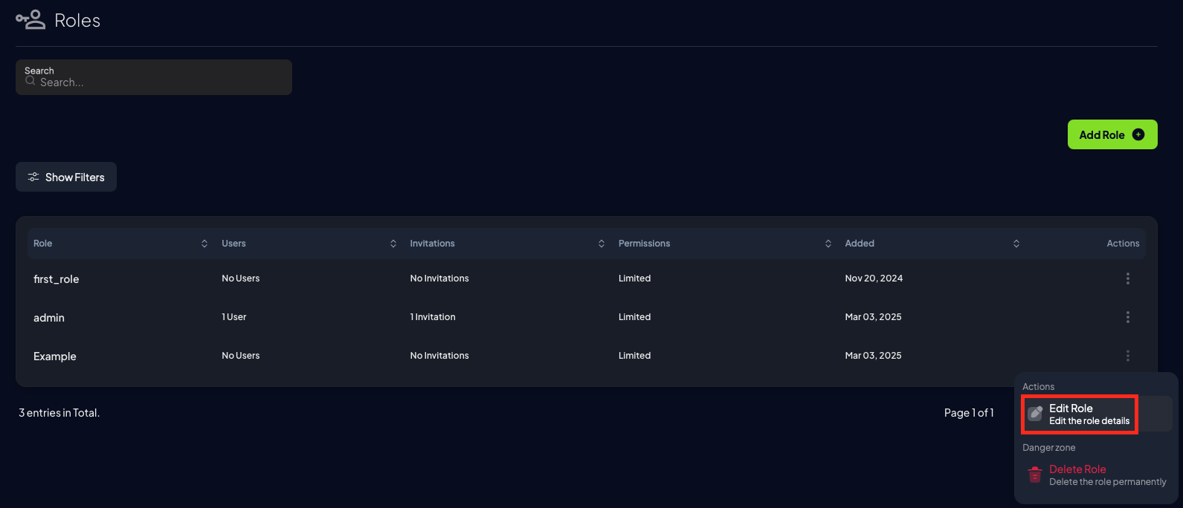Screen dimensions: 1183x508
Task: Sort by Users column sort arrows
Action: coord(393,244)
